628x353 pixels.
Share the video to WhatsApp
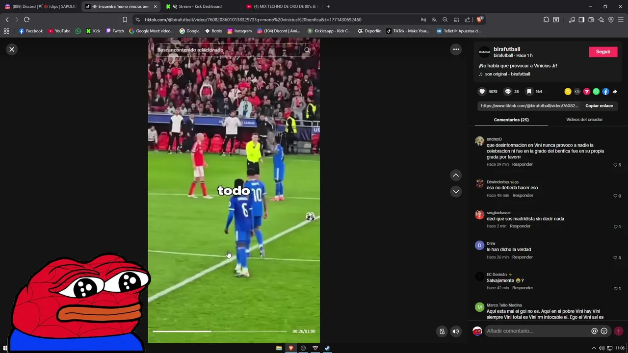tap(596, 92)
